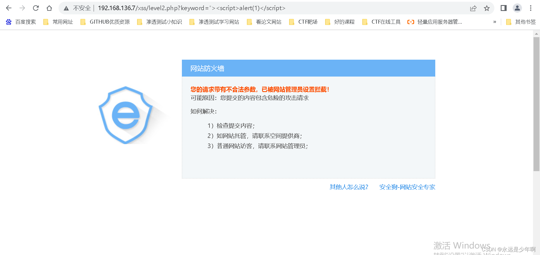Open 百度搜索 bookmark
The height and width of the screenshot is (255, 540).
coord(21,22)
